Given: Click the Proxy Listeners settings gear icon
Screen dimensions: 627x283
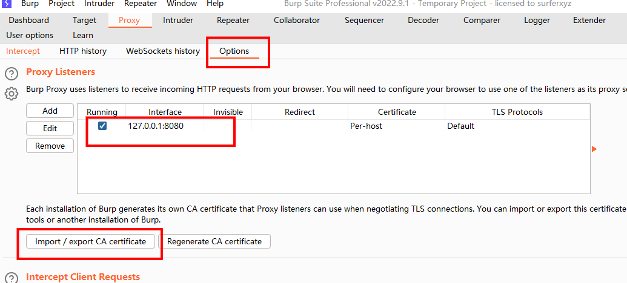Looking at the screenshot, I should pyautogui.click(x=11, y=94).
